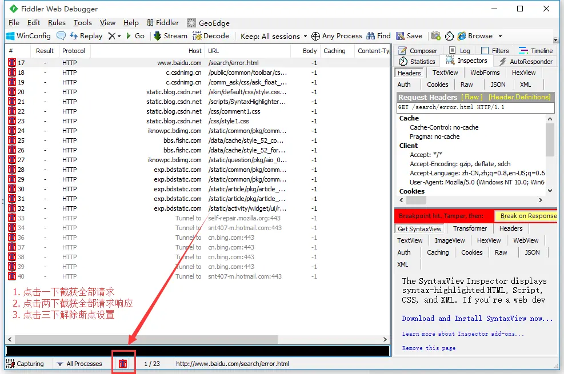The width and height of the screenshot is (564, 374).
Task: Resume sessions with Go button
Action: pyautogui.click(x=135, y=36)
